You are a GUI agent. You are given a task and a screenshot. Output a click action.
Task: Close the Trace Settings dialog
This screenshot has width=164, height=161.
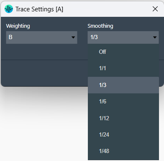155,9
